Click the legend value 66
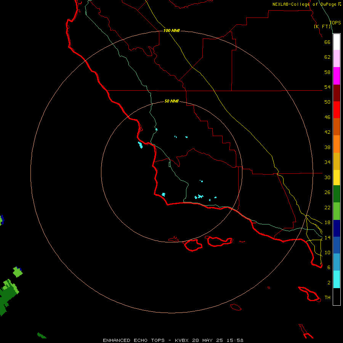The height and width of the screenshot is (343, 343). pyautogui.click(x=327, y=42)
